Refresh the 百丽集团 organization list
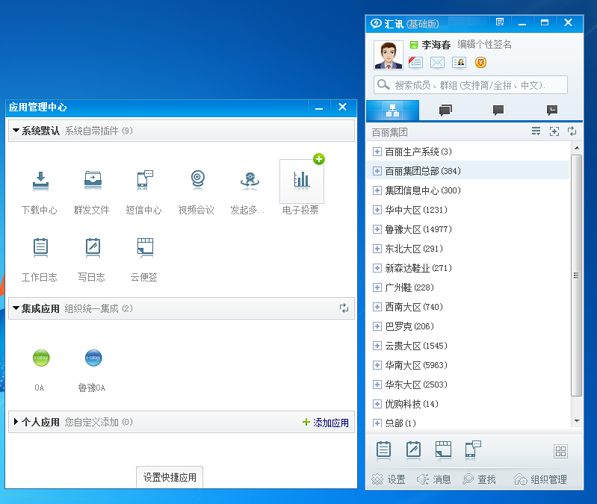Screen dimensions: 597x504 pyautogui.click(x=572, y=131)
